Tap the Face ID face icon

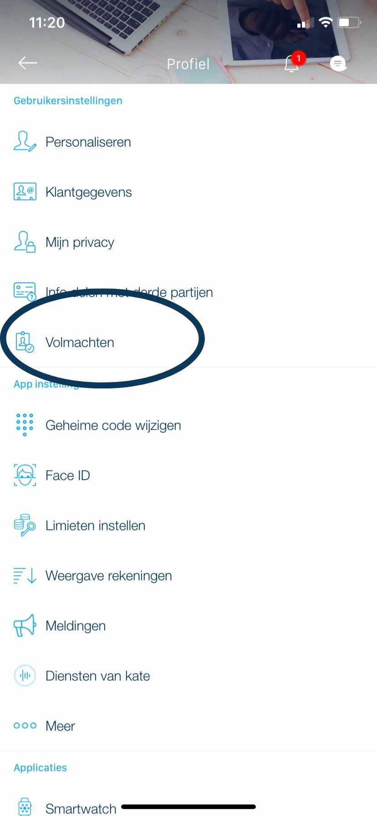(x=25, y=475)
